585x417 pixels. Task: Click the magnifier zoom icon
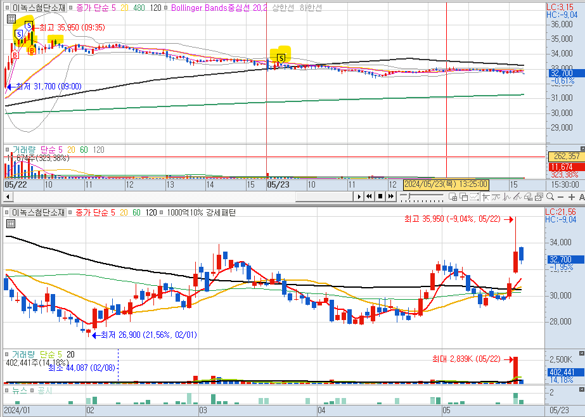[550, 196]
